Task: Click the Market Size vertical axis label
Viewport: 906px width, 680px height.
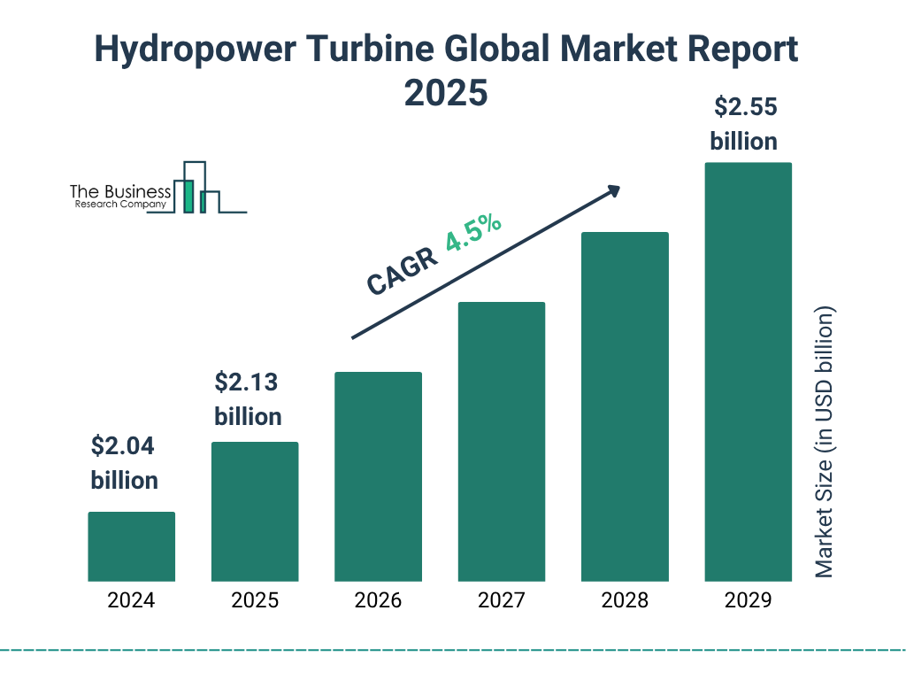Action: pyautogui.click(x=825, y=443)
